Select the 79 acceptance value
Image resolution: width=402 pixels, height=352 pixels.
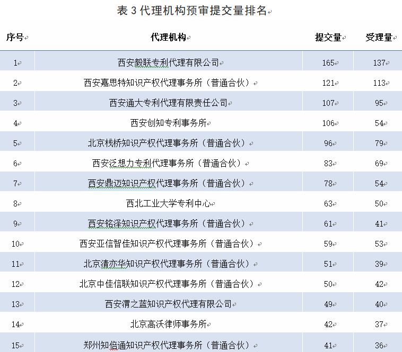click(x=379, y=143)
